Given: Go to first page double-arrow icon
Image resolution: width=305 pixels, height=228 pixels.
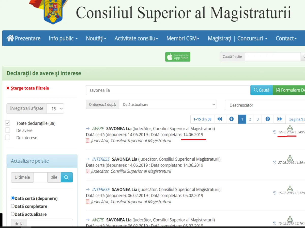Looking at the screenshot, I should click(220, 119).
